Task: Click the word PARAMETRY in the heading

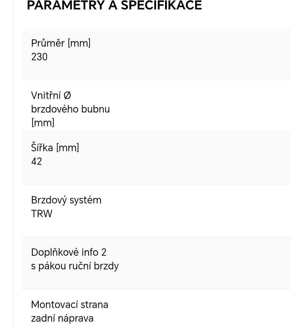Action: (x=66, y=5)
